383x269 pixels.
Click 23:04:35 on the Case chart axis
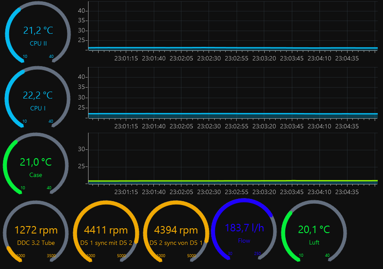pos(347,192)
